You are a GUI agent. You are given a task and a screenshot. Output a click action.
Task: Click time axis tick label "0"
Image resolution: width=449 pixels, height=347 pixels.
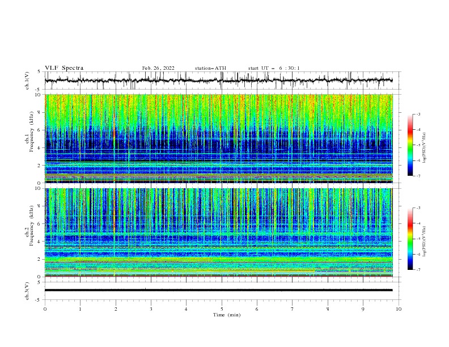tap(45, 309)
